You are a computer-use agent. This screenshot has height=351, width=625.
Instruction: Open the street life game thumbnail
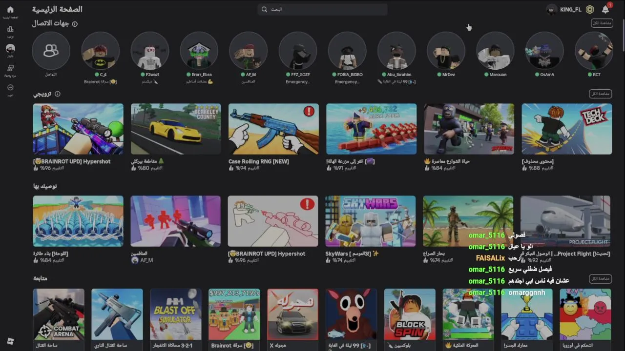pyautogui.click(x=469, y=129)
